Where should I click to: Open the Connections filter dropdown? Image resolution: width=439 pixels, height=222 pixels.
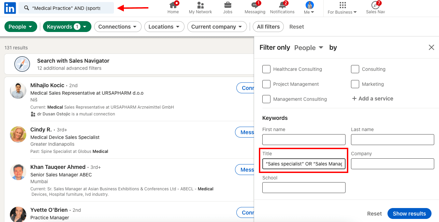(118, 27)
